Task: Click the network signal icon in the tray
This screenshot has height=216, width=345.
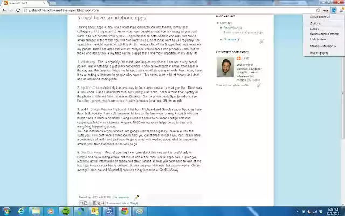Action: point(315,212)
